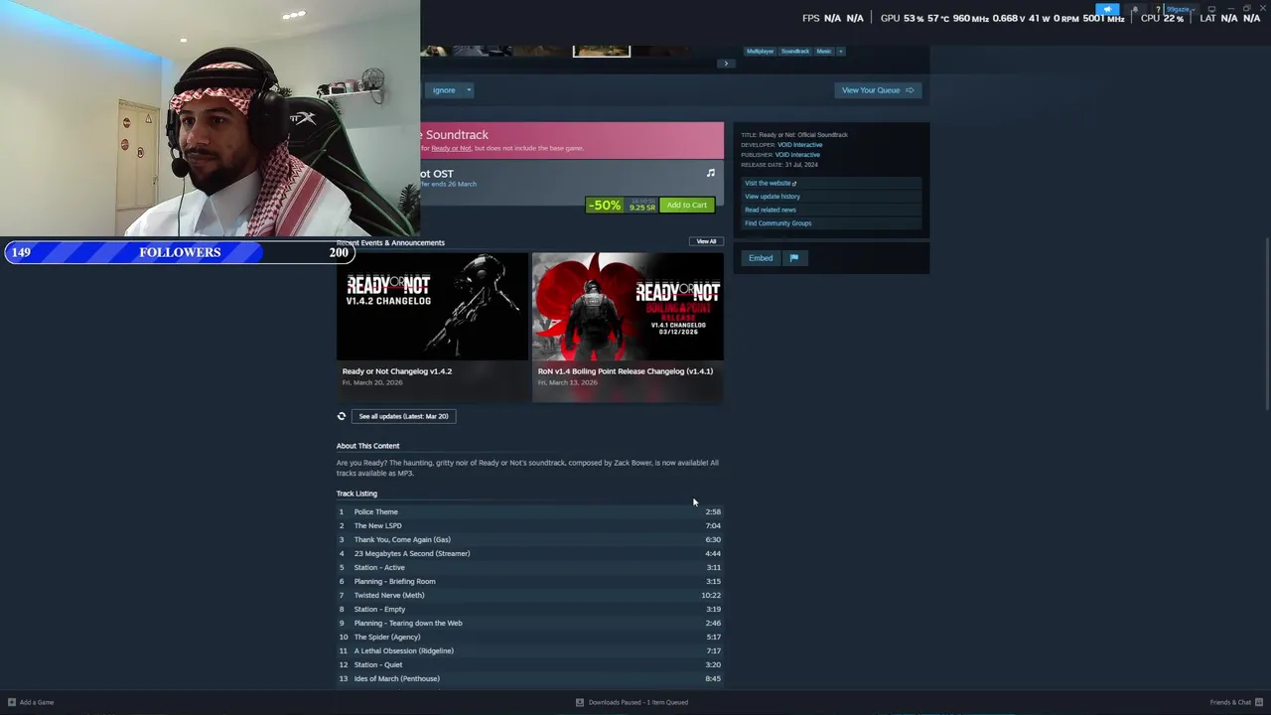
Task: Click the Friends & Chat icon
Action: point(1257,702)
